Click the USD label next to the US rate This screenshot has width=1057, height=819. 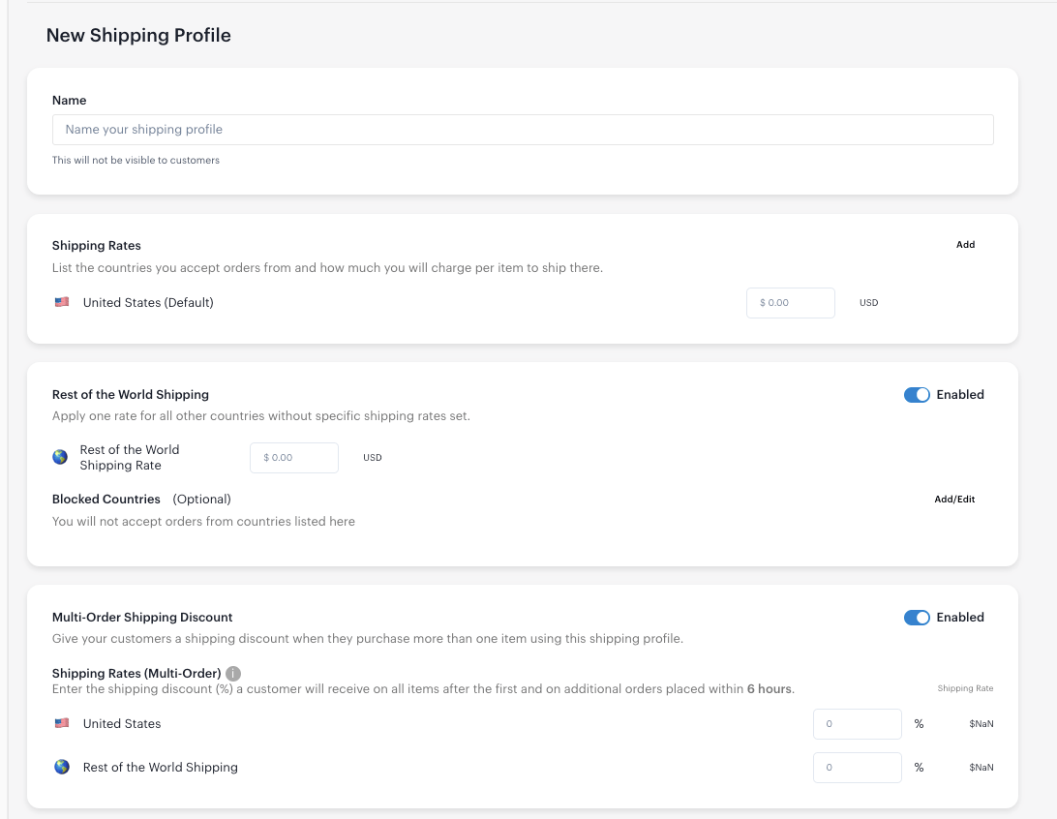(868, 302)
